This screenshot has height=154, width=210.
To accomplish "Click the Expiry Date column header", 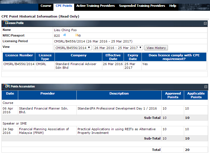I will tap(133, 57).
